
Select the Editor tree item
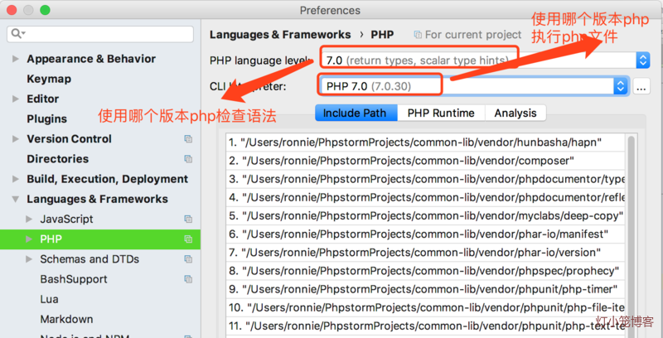pos(43,99)
